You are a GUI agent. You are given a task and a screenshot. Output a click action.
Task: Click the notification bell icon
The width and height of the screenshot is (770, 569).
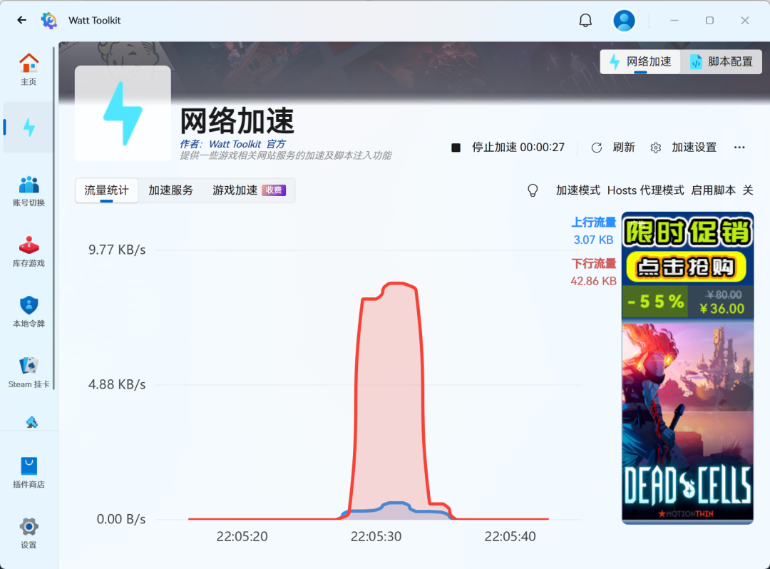click(x=585, y=21)
